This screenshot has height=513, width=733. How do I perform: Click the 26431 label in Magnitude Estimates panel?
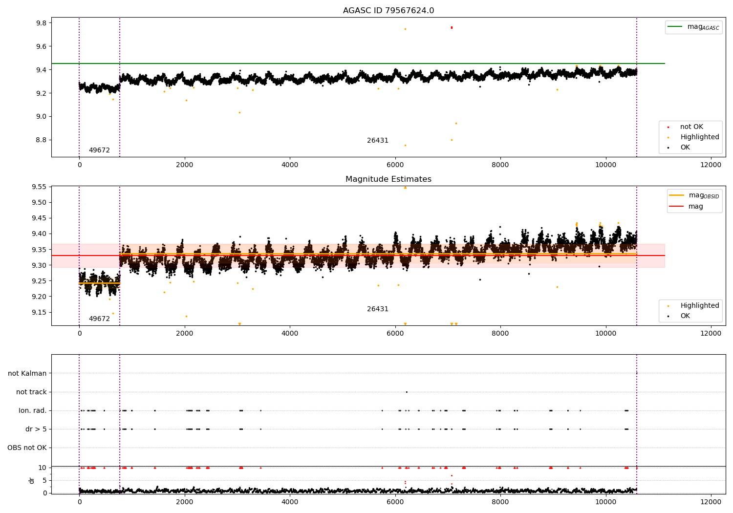378,309
